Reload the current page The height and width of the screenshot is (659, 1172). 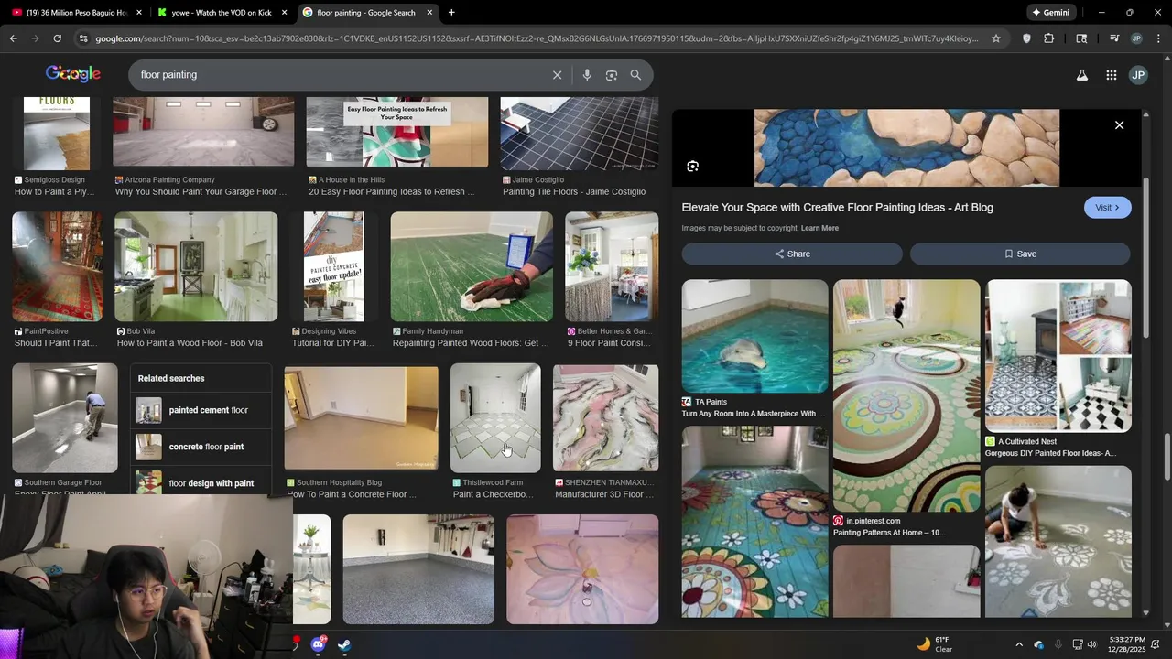tap(57, 38)
